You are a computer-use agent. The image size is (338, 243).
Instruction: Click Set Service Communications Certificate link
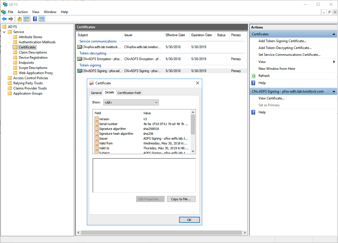tap(289, 55)
